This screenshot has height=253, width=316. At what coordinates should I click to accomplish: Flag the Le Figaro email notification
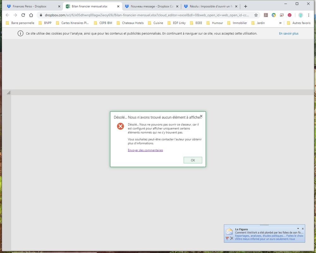click(227, 238)
